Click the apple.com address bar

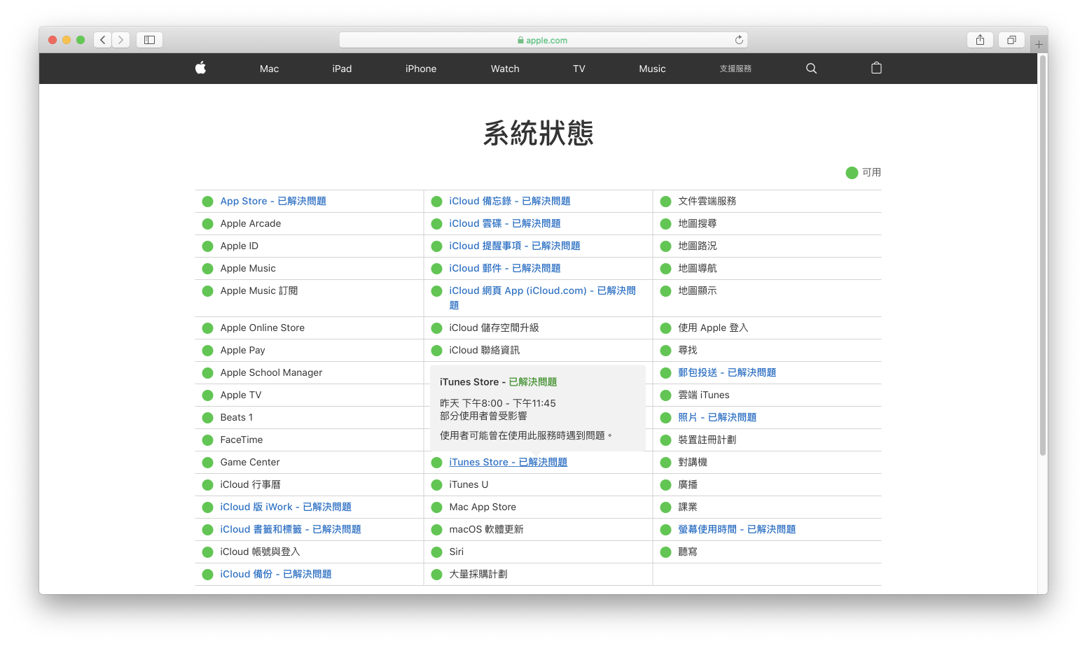543,40
